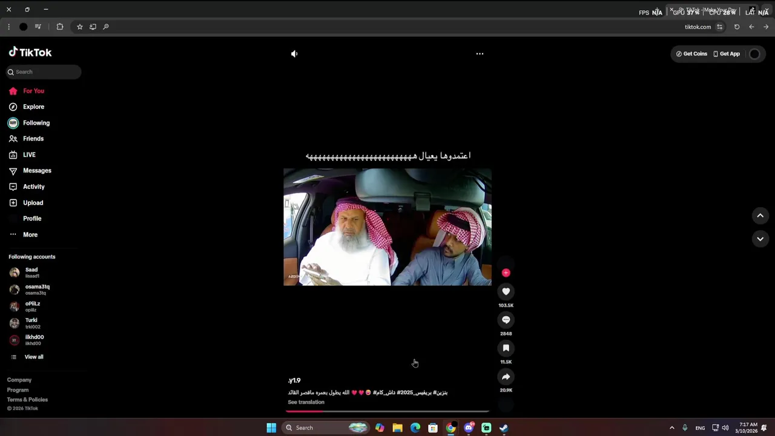This screenshot has width=775, height=436.
Task: Click the zoom magnifier icon in address bar
Action: click(x=106, y=27)
